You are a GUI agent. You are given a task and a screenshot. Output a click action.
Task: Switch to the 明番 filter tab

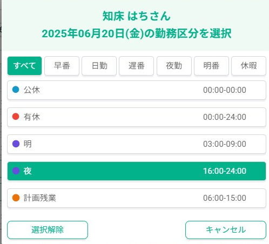[x=211, y=66]
